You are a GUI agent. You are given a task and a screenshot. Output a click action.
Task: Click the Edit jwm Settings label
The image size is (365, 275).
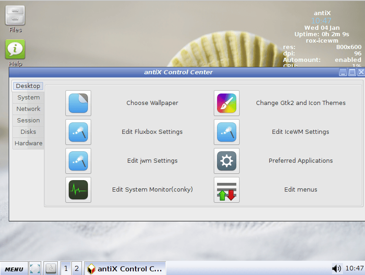coord(152,161)
